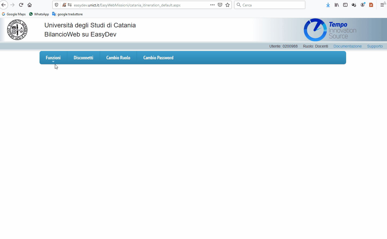Select Cambio Ruolo in the navigation bar
Image resolution: width=387 pixels, height=239 pixels.
[118, 58]
